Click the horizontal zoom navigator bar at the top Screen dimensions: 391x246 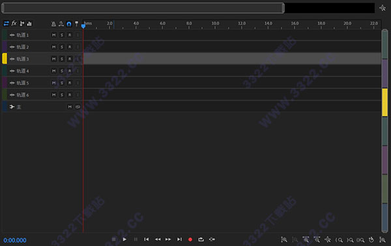click(x=143, y=8)
